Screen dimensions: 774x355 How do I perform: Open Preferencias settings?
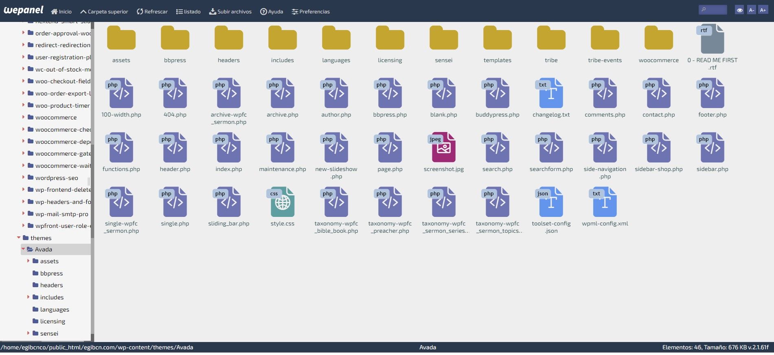point(311,11)
